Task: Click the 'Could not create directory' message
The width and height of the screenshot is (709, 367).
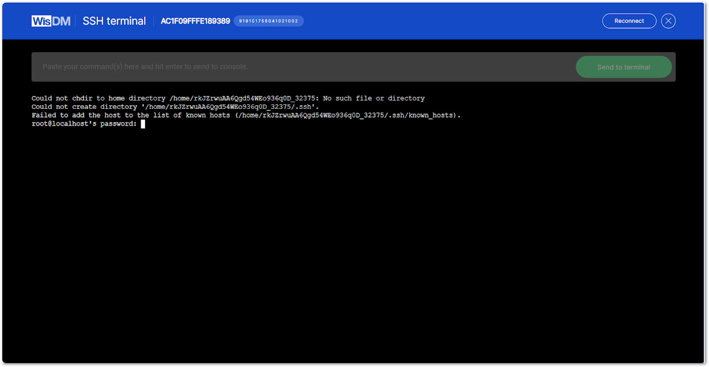Action: pyautogui.click(x=175, y=107)
